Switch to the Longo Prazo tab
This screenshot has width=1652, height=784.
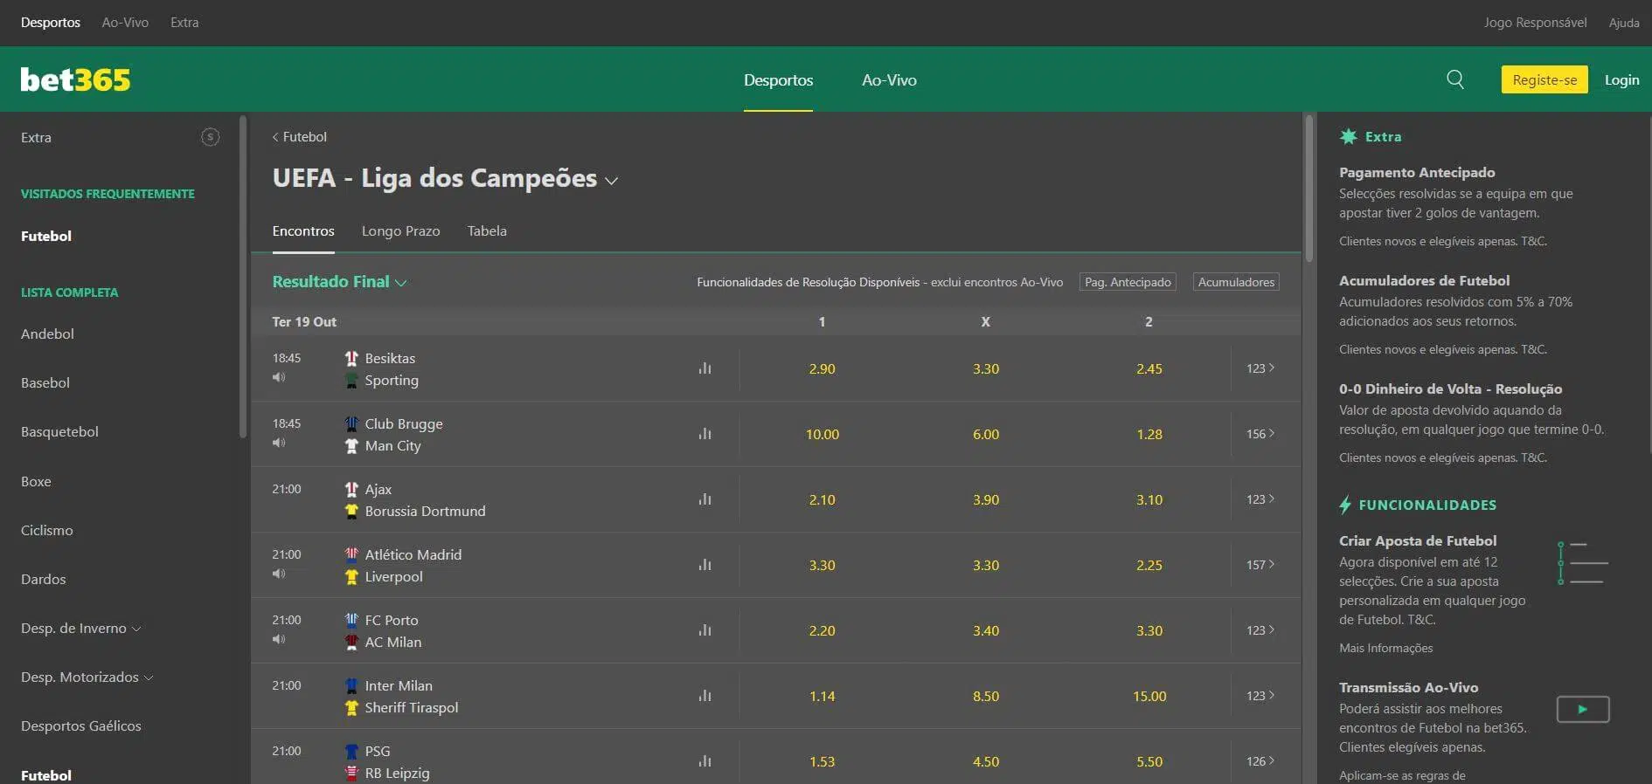pos(400,230)
